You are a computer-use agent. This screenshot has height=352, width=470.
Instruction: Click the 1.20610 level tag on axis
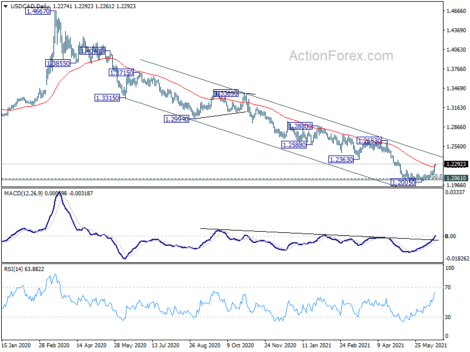[x=456, y=178]
